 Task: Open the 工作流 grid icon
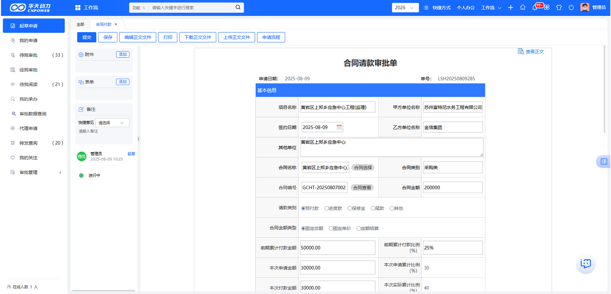78,8
